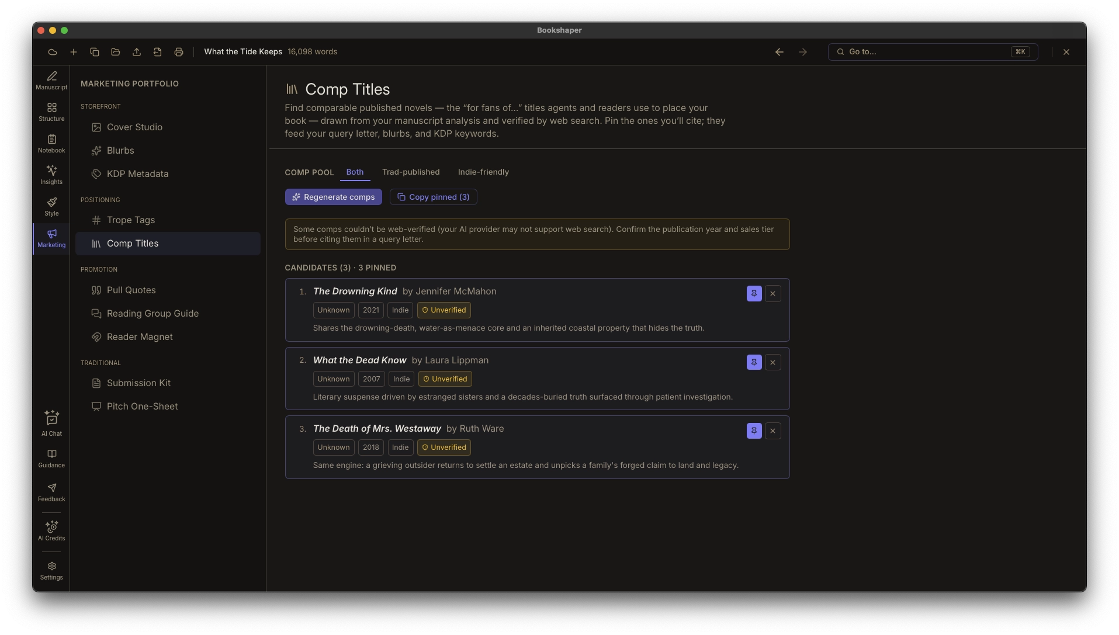1119x635 pixels.
Task: Unpin The Drowning Kind comp
Action: 754,294
